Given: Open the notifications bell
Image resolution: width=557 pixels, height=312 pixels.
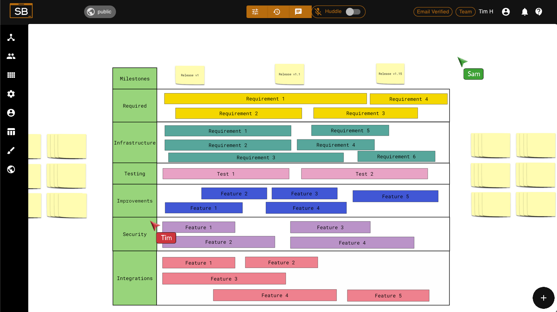Looking at the screenshot, I should (524, 12).
